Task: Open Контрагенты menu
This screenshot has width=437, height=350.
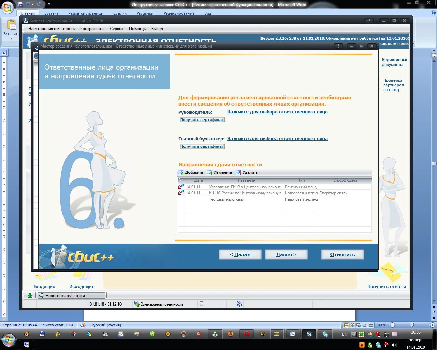Action: tap(92, 29)
